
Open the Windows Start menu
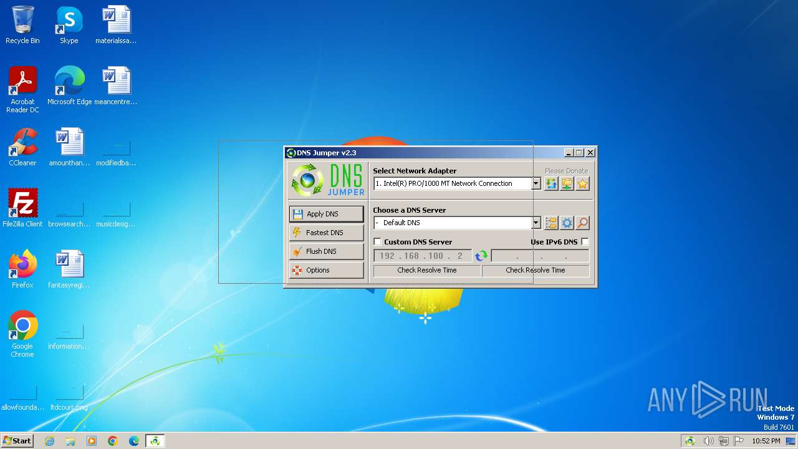(17, 441)
